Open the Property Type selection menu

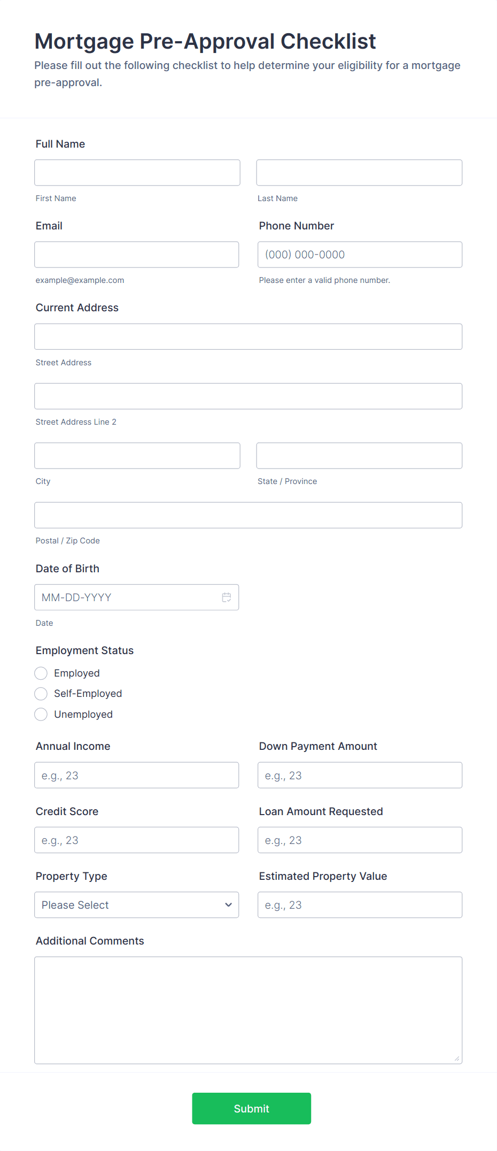tap(136, 904)
